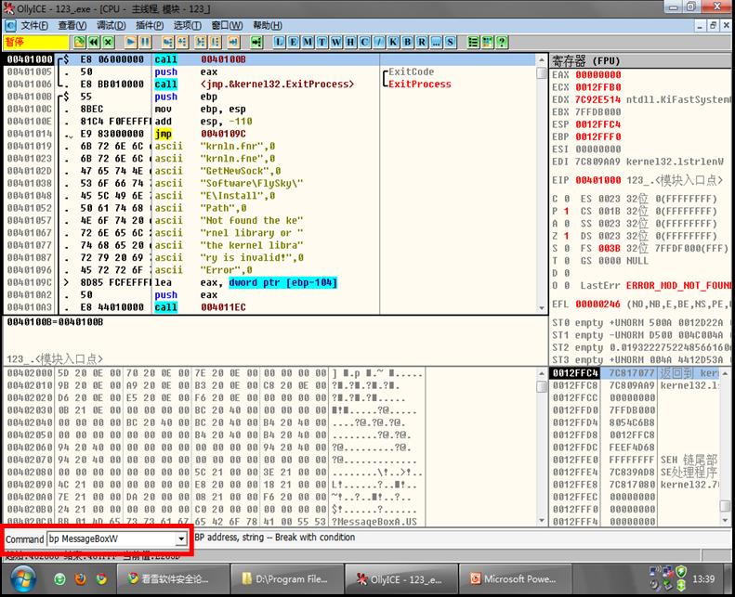Open Executable modules E button
This screenshot has height=597, width=735.
coord(293,42)
